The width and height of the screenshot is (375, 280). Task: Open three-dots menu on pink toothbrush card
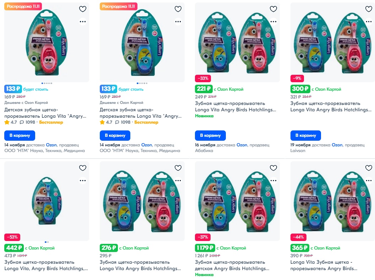82,22
